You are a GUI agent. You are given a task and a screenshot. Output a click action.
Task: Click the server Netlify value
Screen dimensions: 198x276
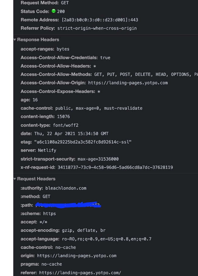(x=47, y=150)
